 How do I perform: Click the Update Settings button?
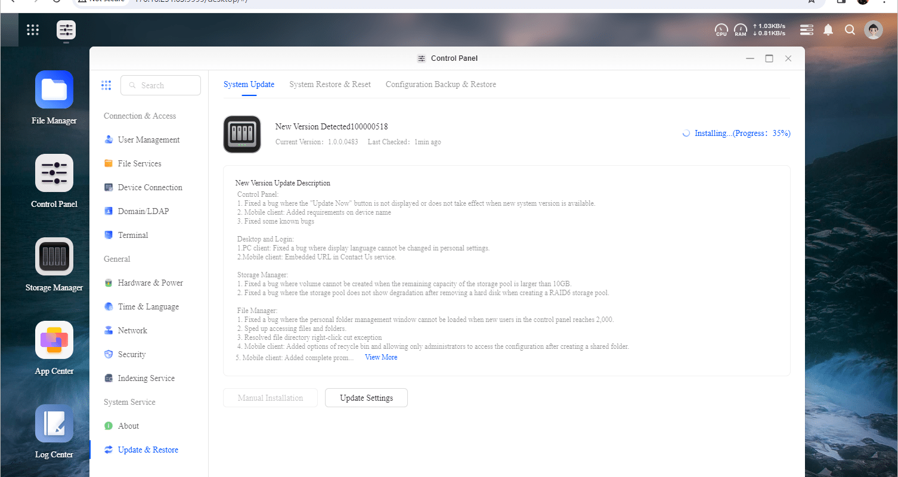pyautogui.click(x=366, y=398)
